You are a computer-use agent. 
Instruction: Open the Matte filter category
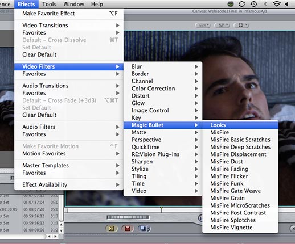163,132
